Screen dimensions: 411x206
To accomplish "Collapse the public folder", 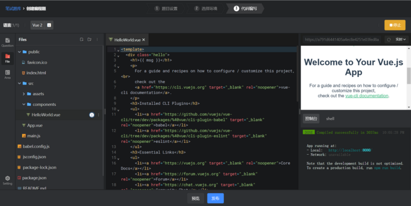I will (x=20, y=52).
